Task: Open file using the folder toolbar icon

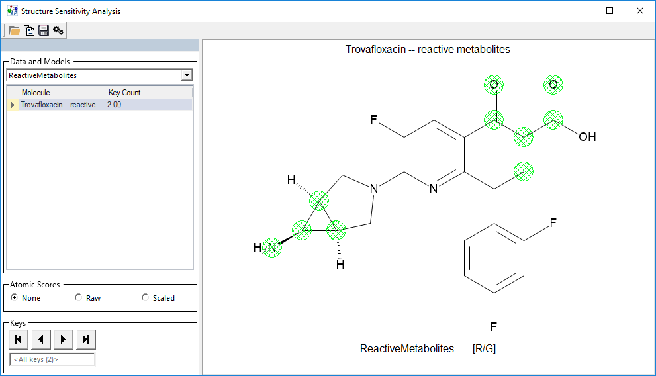Action: click(14, 30)
